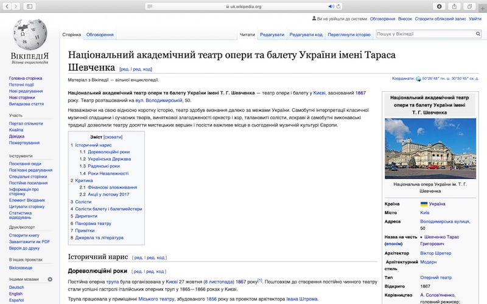Jump to contents item Українська Держава
The width and height of the screenshot is (487, 304).
tap(110, 159)
